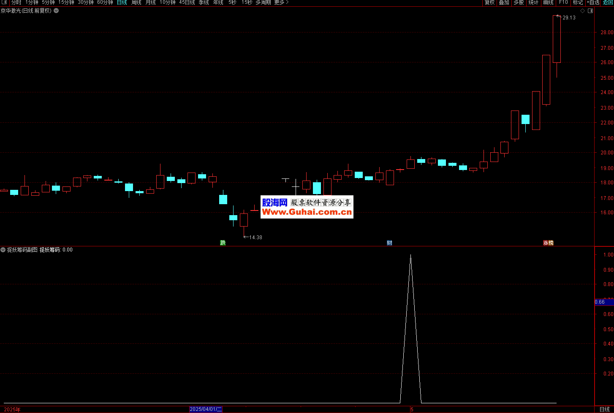Viewport: 614px width, 413px height.
Task: Click the diamond icon in the chart corner
Action: [583, 11]
